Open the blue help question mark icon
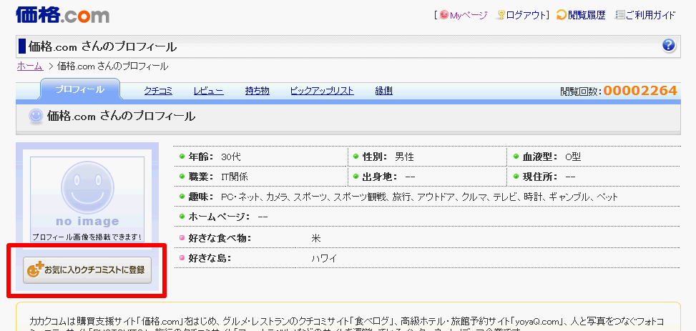The image size is (696, 331). pyautogui.click(x=669, y=45)
